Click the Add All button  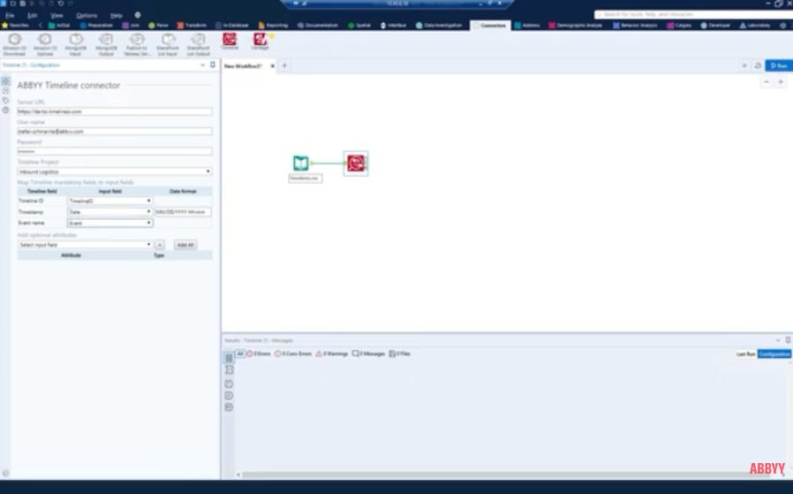pyautogui.click(x=185, y=245)
